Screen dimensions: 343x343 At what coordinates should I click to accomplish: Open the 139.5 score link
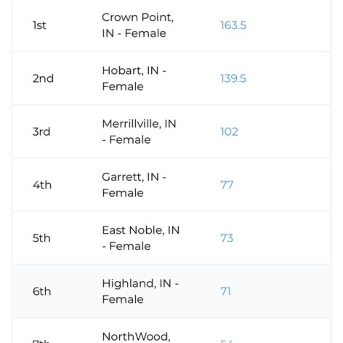tap(233, 79)
